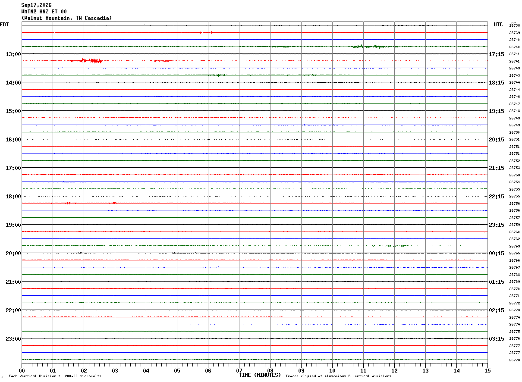Click the UTC column header
Image resolution: width=522 pixels, height=382 pixels.
click(x=498, y=25)
